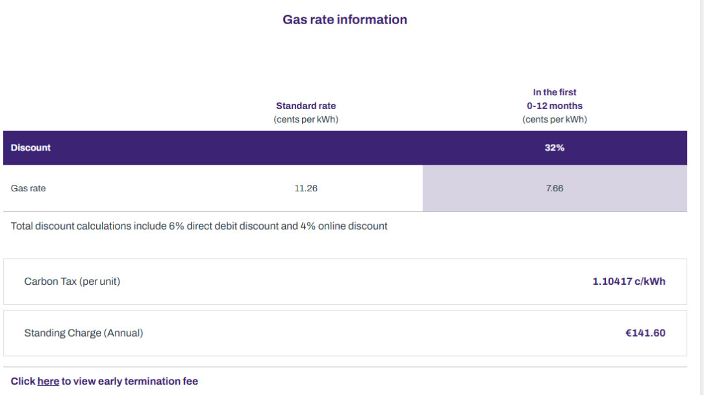This screenshot has width=704, height=395.
Task: Click "(cents per kWh)" under 0-12 months
Action: click(555, 119)
